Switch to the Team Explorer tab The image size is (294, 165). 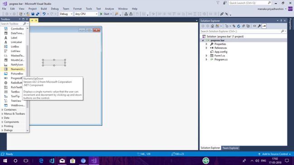(230, 148)
